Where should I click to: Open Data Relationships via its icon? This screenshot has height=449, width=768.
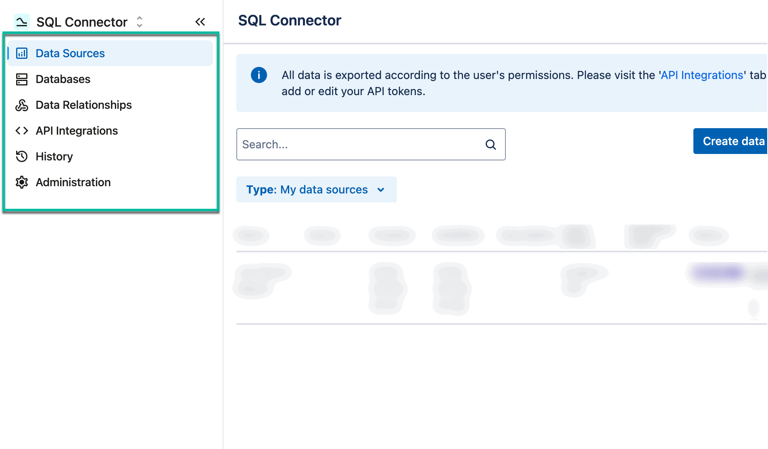pyautogui.click(x=22, y=105)
